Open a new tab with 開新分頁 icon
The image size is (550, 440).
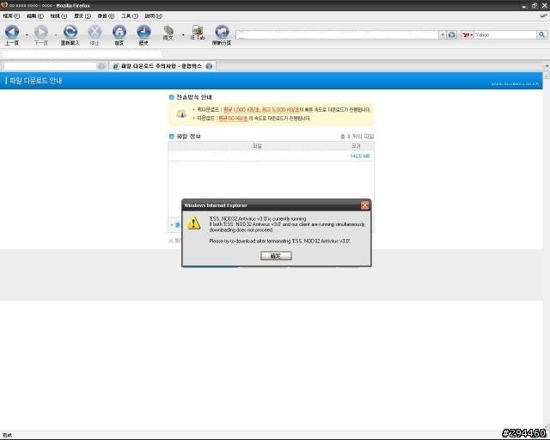222,32
